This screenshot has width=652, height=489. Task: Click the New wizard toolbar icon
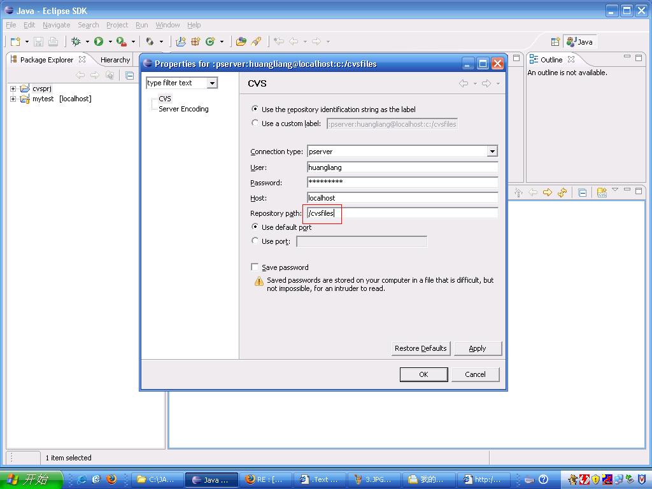[15, 41]
